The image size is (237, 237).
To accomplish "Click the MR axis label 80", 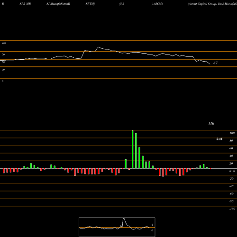I will pos(231,141).
